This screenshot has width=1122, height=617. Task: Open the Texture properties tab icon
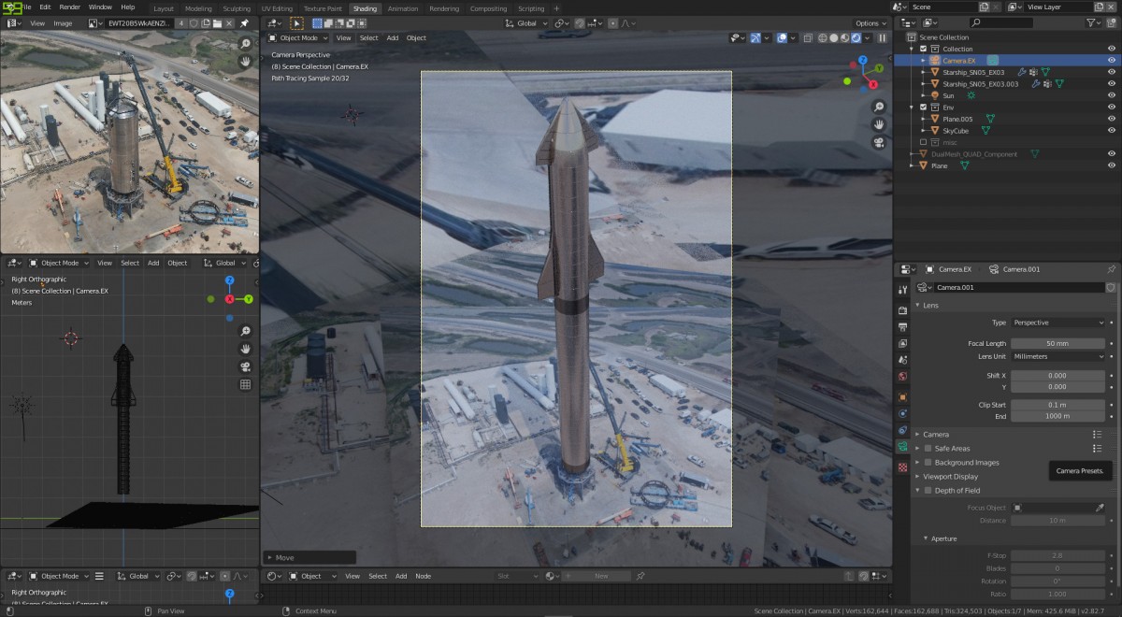pyautogui.click(x=902, y=466)
